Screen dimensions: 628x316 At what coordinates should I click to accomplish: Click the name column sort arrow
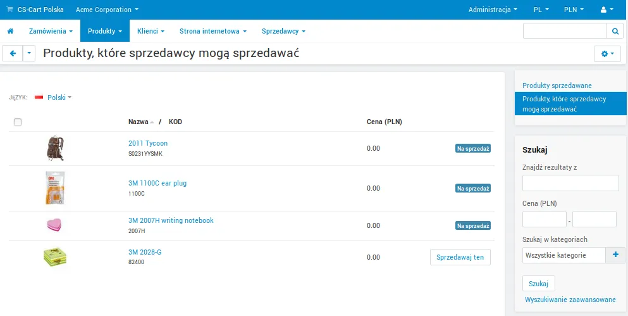click(152, 122)
